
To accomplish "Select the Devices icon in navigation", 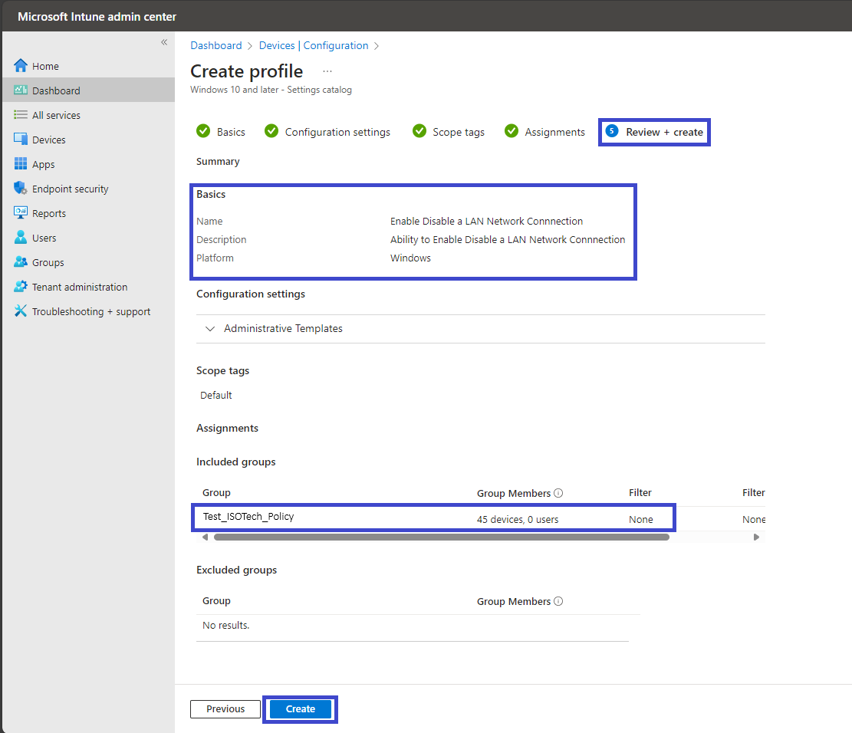I will pyautogui.click(x=21, y=139).
